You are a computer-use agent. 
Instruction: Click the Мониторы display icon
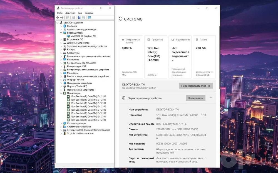click(x=65, y=73)
